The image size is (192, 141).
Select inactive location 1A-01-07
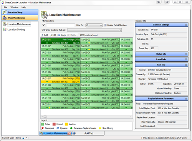(60, 80)
